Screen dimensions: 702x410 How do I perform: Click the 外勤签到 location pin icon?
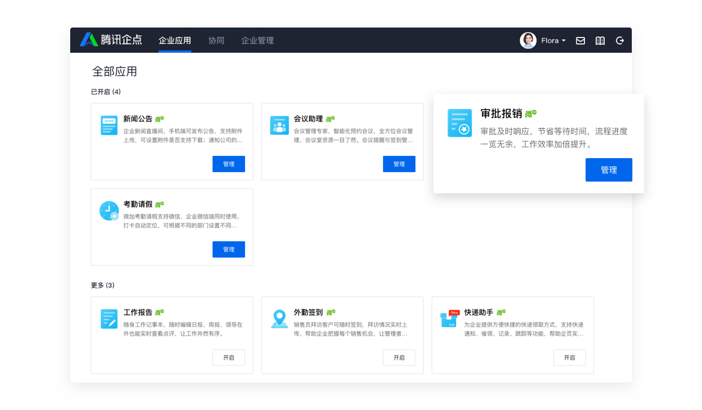coord(279,319)
